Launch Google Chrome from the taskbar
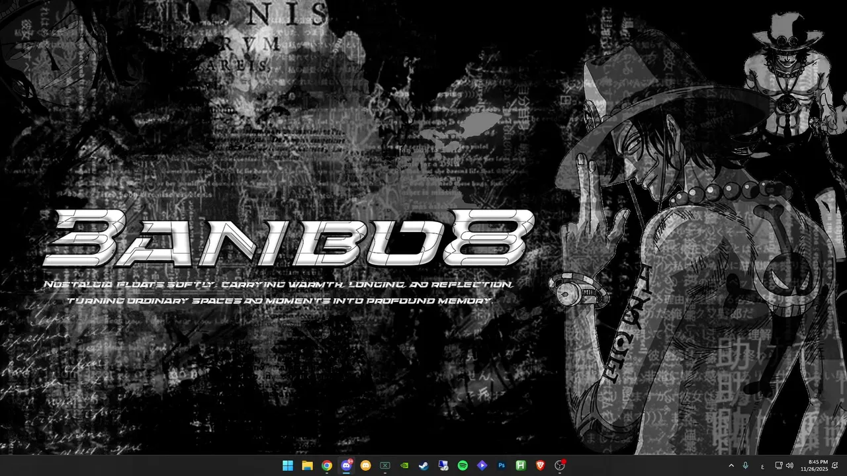 327,465
